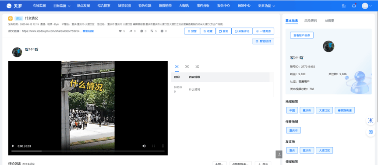This screenshot has width=378, height=165.
Task: Open the 预警中心 menu
Action: click(x=244, y=6)
